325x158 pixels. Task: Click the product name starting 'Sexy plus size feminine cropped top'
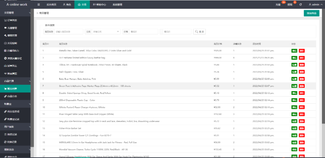[x=109, y=121]
